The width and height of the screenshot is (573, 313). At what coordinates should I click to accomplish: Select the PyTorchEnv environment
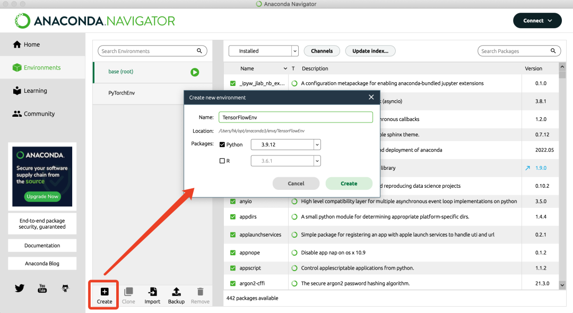click(138, 93)
